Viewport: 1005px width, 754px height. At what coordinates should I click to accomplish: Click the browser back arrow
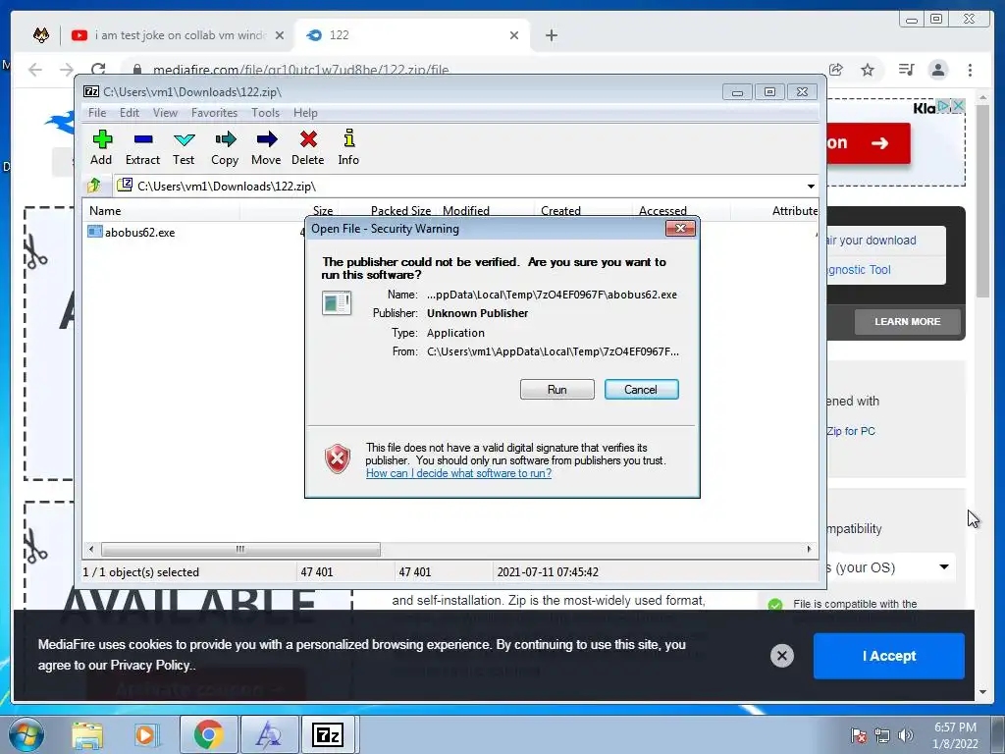tap(35, 70)
